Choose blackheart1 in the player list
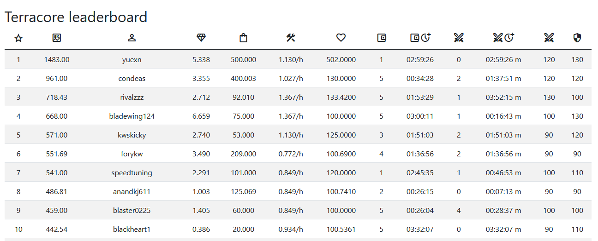The width and height of the screenshot is (598, 241). point(132,230)
